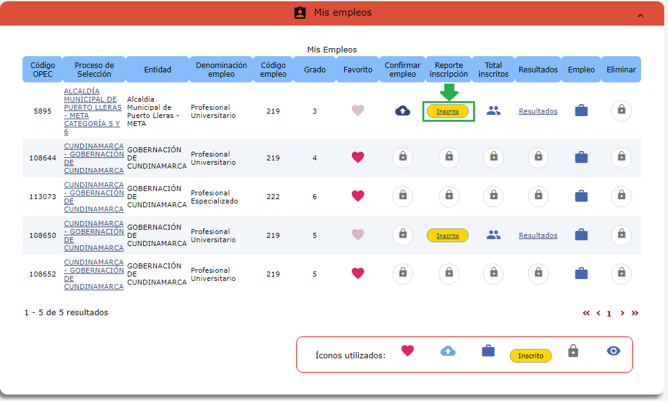
Task: Open Resultados link for OPEC 5895
Action: point(538,111)
